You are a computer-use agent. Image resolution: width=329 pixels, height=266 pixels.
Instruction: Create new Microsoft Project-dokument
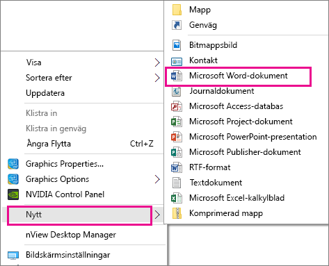click(x=246, y=122)
